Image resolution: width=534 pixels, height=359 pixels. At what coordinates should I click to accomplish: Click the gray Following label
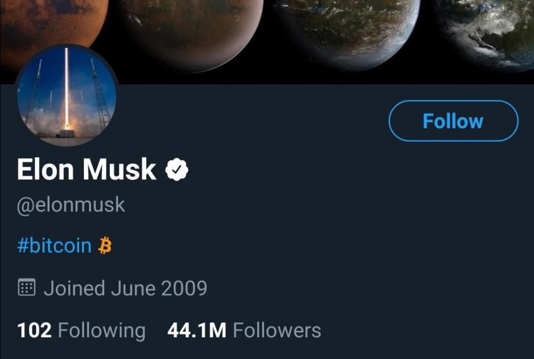pyautogui.click(x=101, y=330)
